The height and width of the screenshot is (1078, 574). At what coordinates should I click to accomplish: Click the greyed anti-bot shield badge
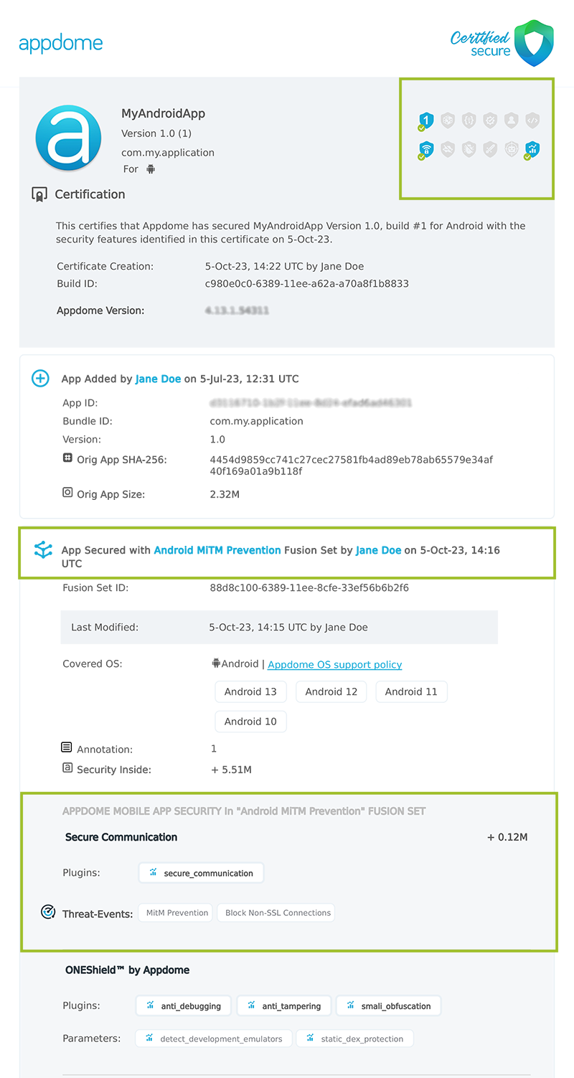[512, 149]
